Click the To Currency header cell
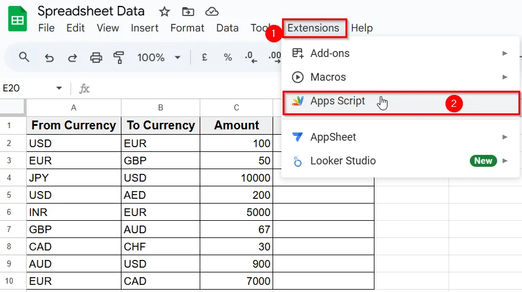Screen dimensions: 522x292 pyautogui.click(x=161, y=125)
